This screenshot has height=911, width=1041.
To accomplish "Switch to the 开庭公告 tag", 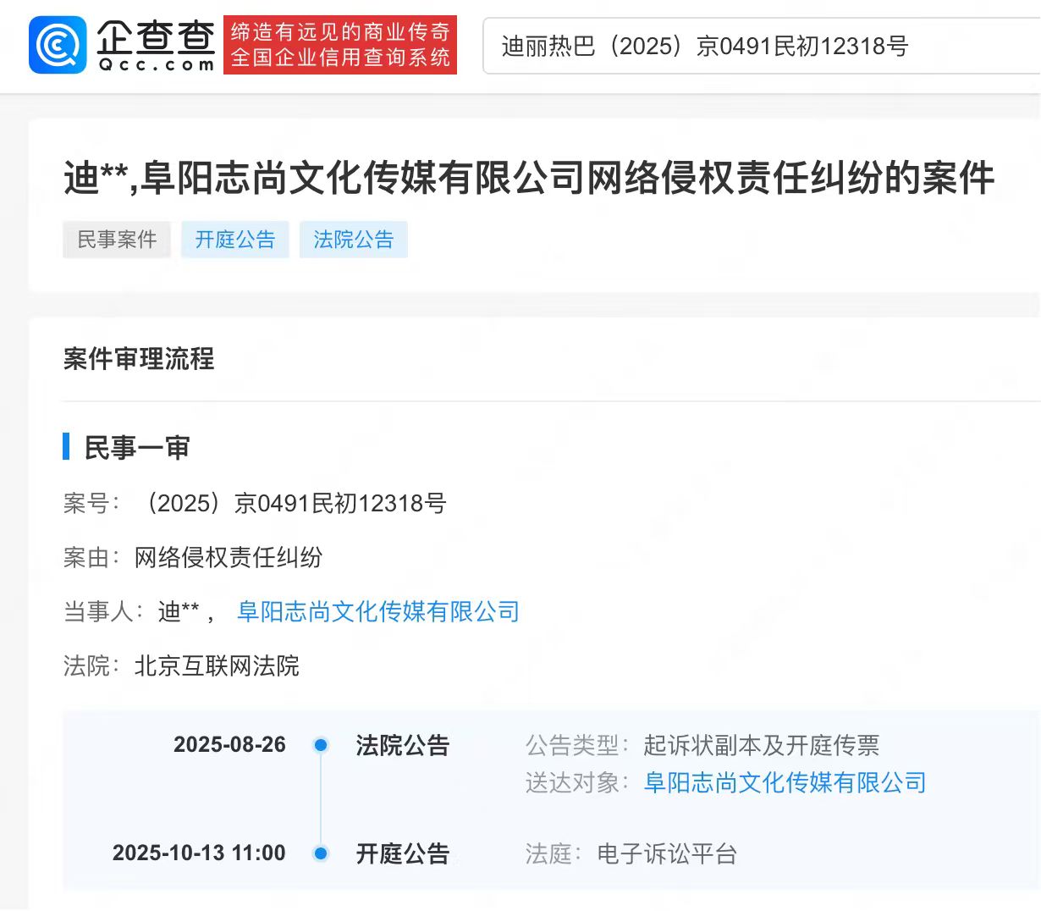I will coord(235,240).
